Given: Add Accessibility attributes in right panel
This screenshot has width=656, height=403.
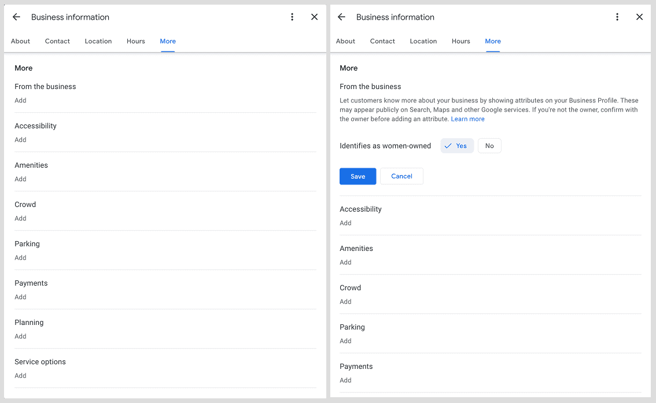Looking at the screenshot, I should tap(346, 223).
